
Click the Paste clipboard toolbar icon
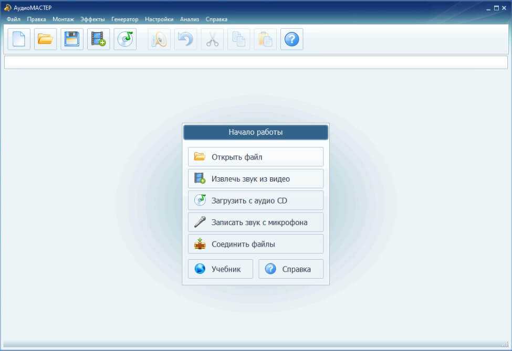pos(265,39)
